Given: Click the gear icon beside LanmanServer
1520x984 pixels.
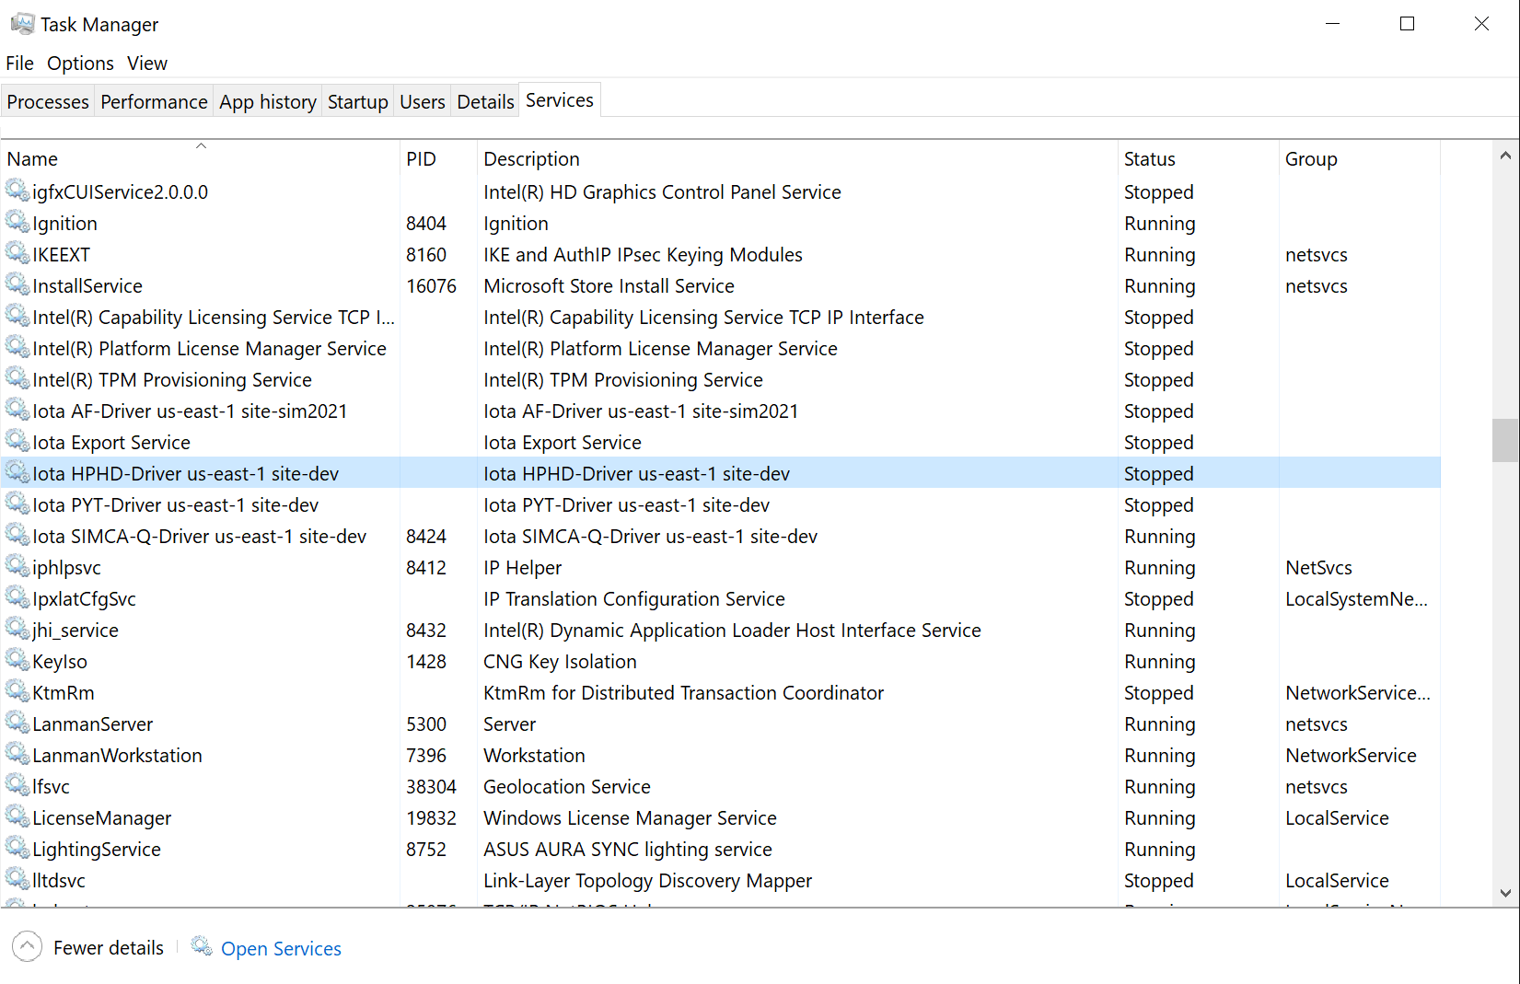Looking at the screenshot, I should pos(17,723).
